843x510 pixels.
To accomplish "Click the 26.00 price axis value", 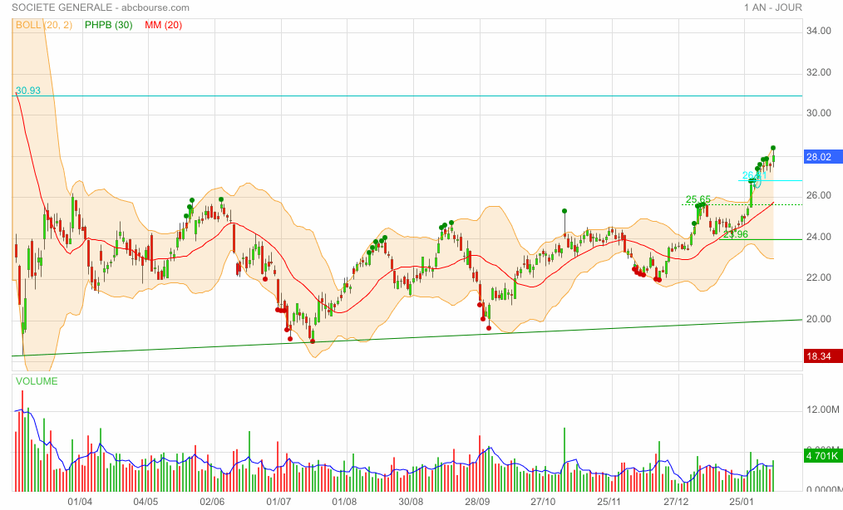I will [x=819, y=195].
